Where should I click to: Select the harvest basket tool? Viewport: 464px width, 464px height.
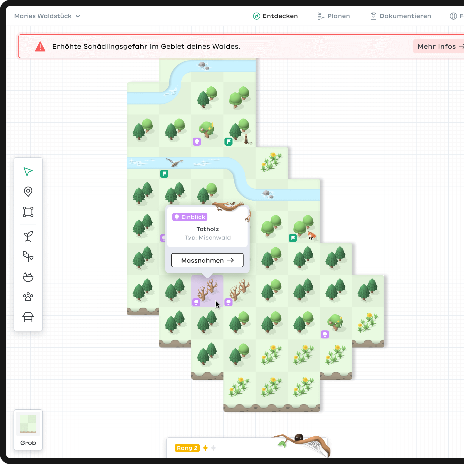coord(28,277)
